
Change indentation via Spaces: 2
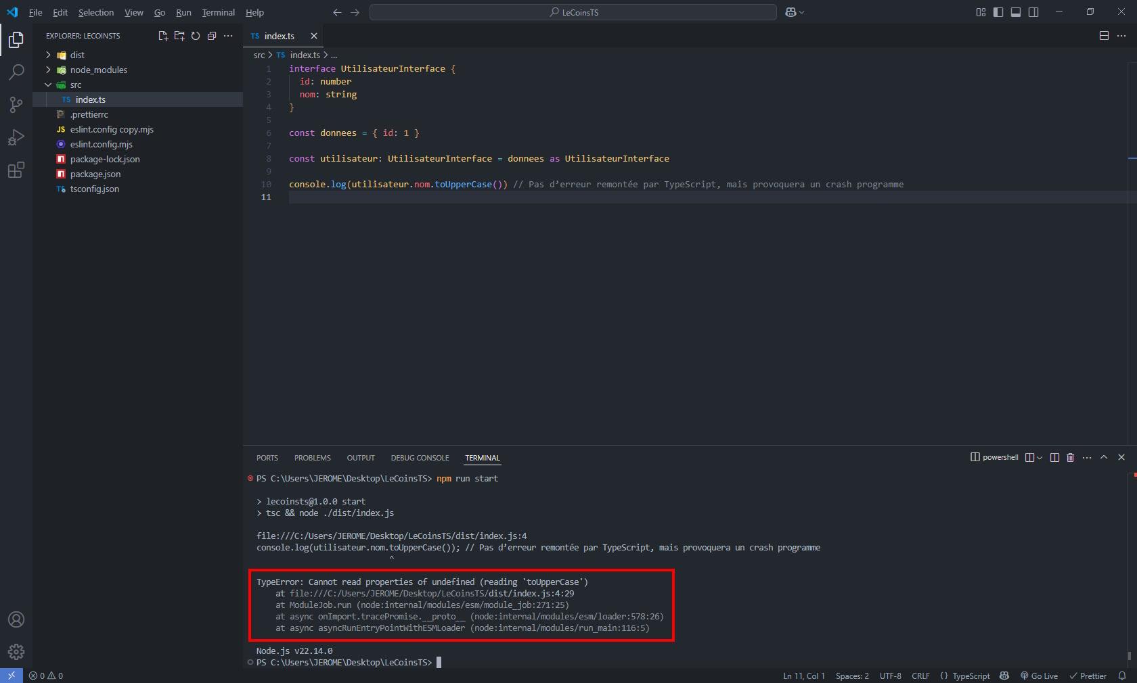click(852, 676)
